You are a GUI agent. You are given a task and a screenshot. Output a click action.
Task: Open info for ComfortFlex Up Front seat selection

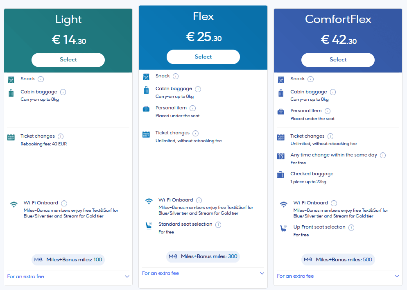pyautogui.click(x=351, y=227)
